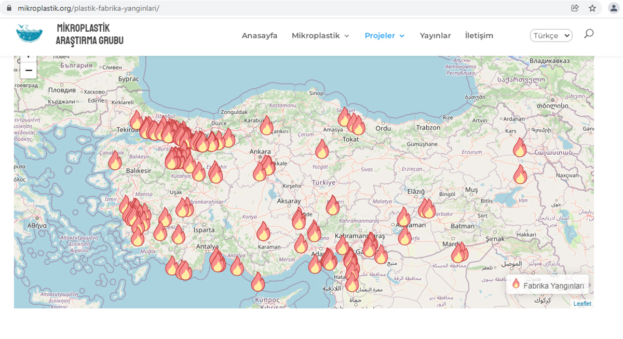Navigate to İletişim page
The image size is (623, 339).
tap(479, 36)
